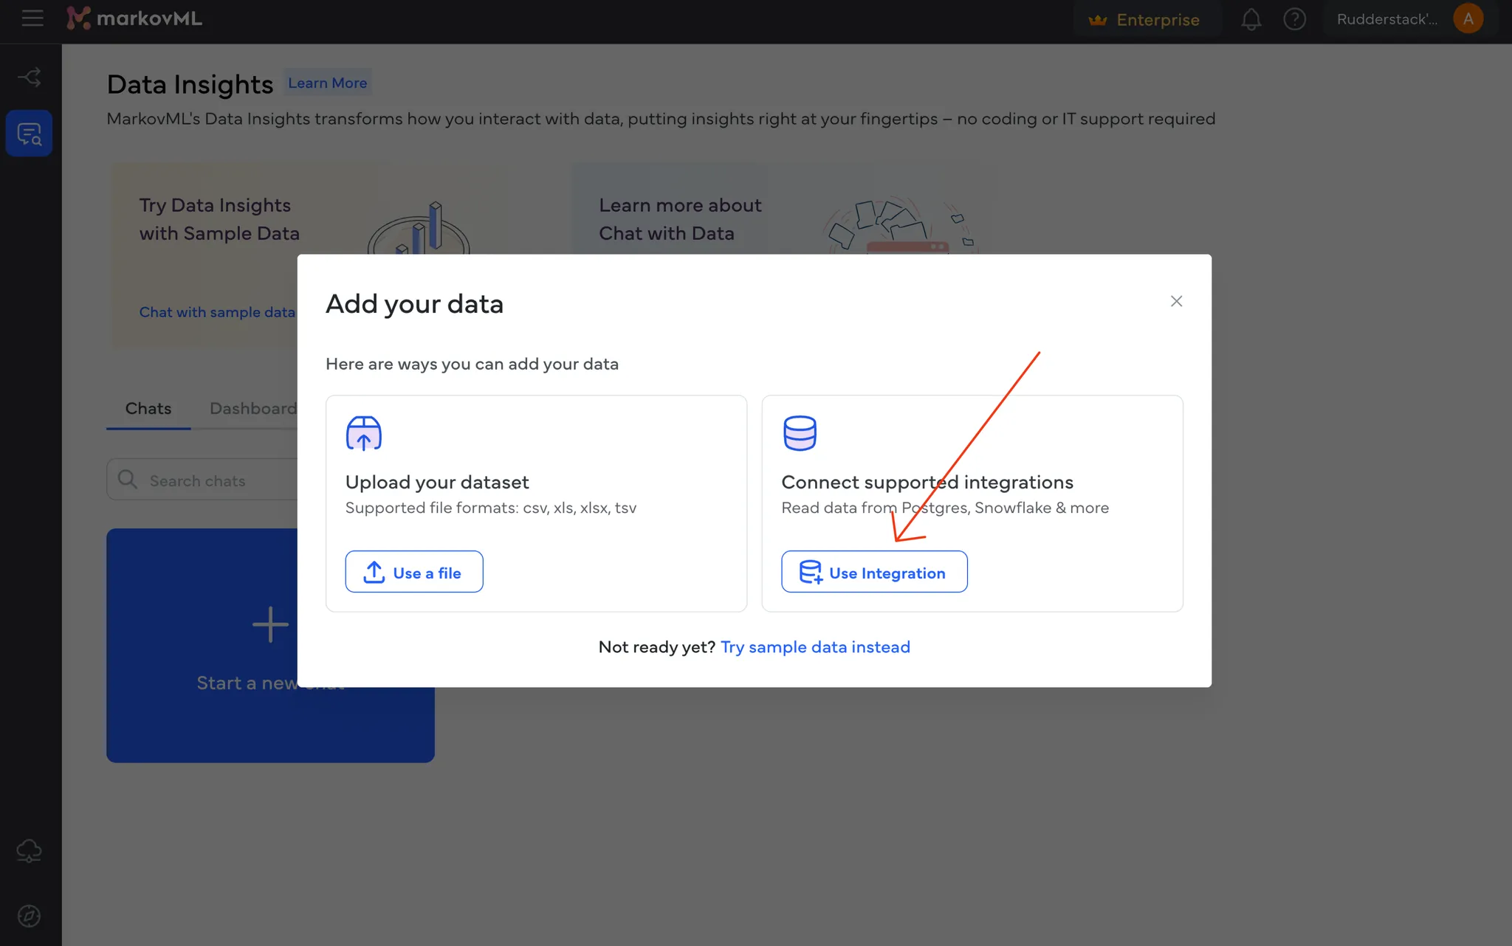Switch to the Chats tab
The width and height of the screenshot is (1512, 946).
148,408
